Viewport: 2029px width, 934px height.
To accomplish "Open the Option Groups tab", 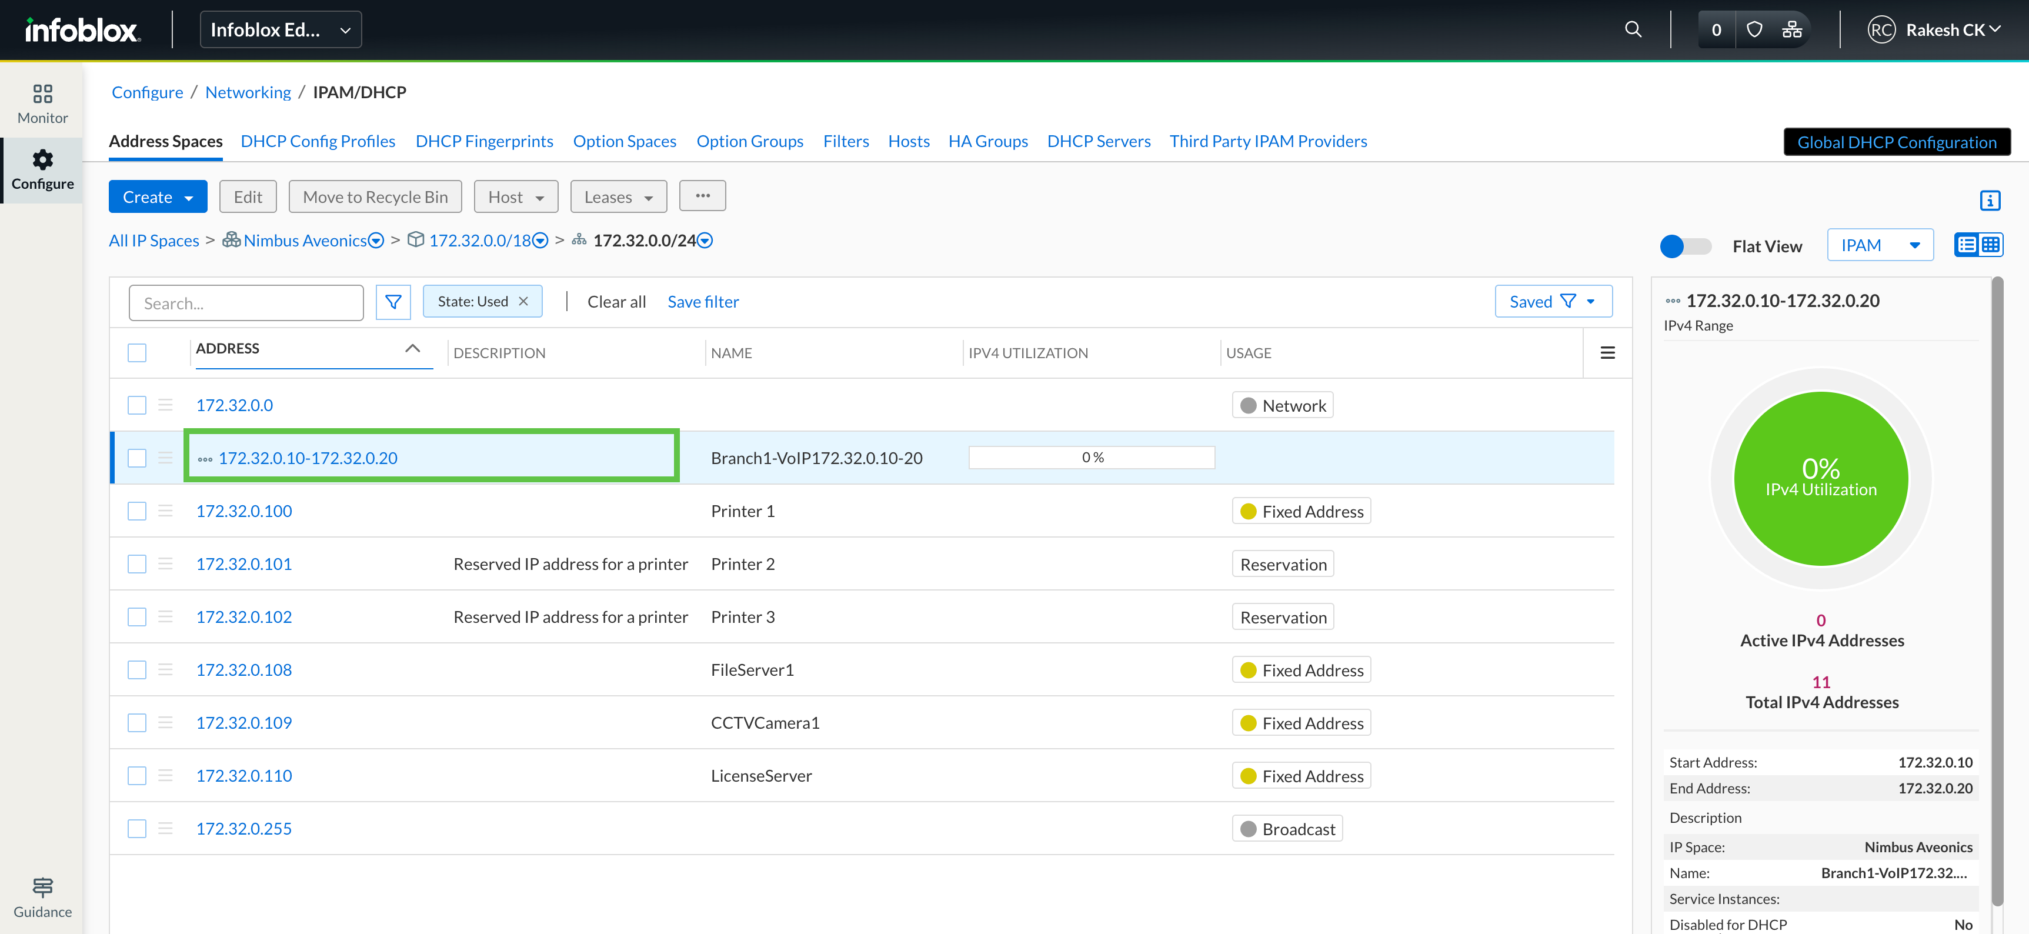I will [x=749, y=141].
